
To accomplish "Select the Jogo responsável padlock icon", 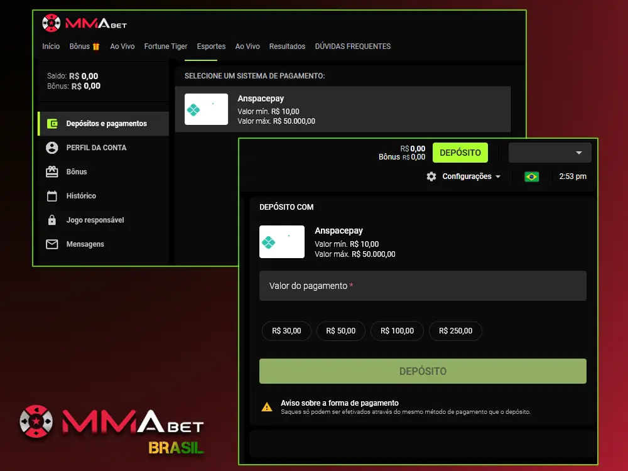I will 53,220.
